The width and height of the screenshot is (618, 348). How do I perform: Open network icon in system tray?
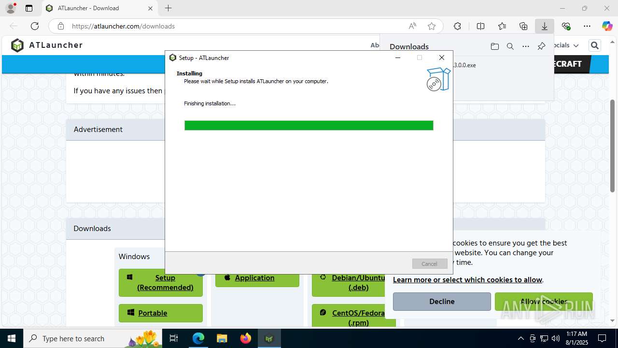[x=544, y=338]
